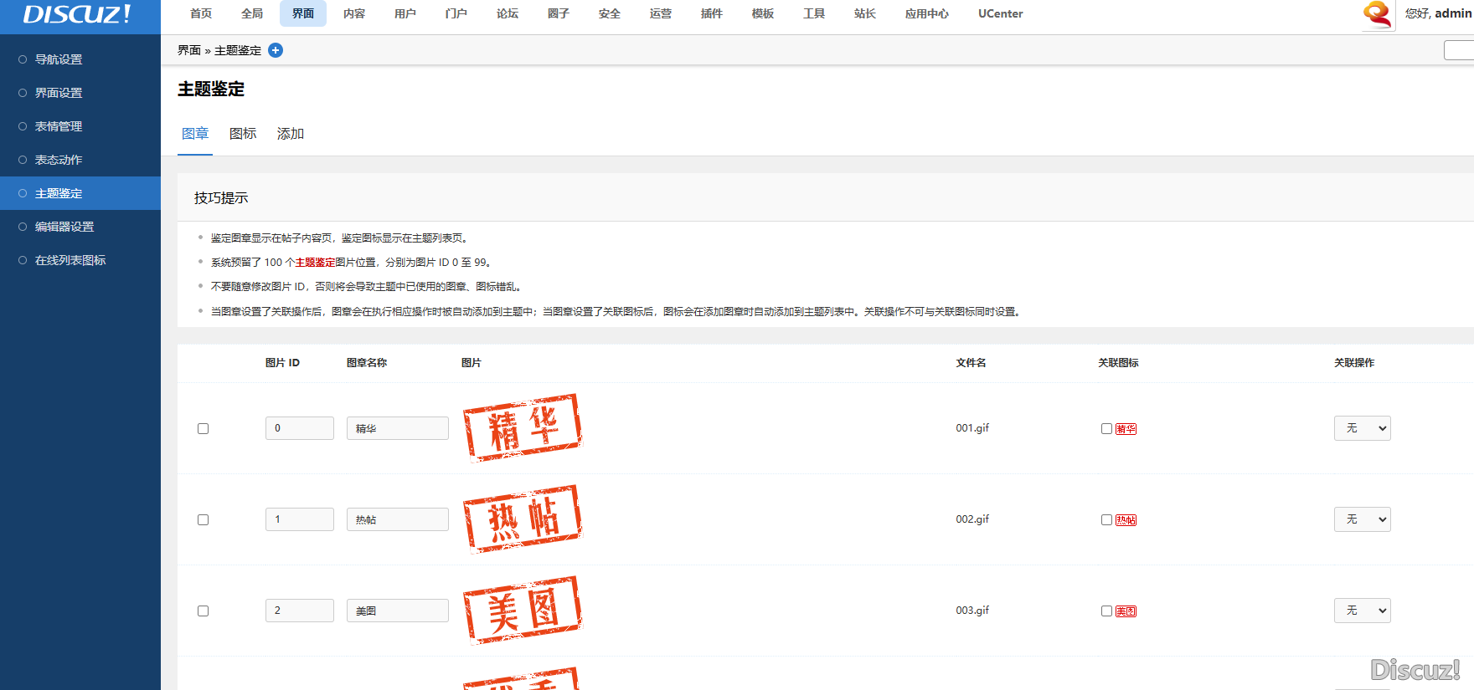Go to 表情管理 in sidebar
Screen dimensions: 1474x690
[59, 126]
